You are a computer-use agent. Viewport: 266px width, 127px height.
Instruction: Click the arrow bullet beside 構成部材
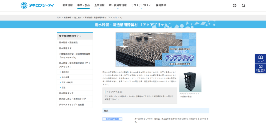pos(60,72)
